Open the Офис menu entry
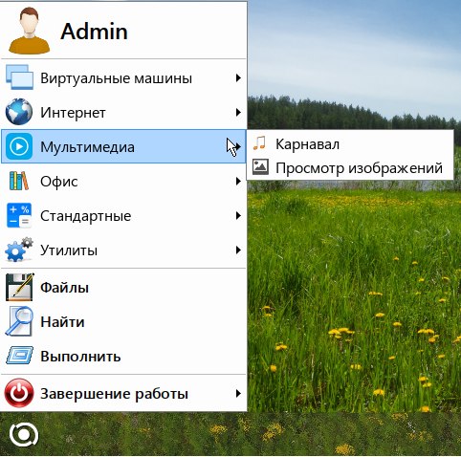Screen dimensions: 461x457 [123, 181]
